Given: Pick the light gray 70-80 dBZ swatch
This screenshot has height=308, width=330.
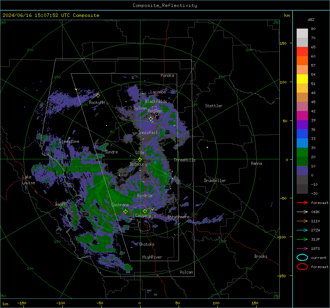Looking at the screenshot, I should pos(302,33).
